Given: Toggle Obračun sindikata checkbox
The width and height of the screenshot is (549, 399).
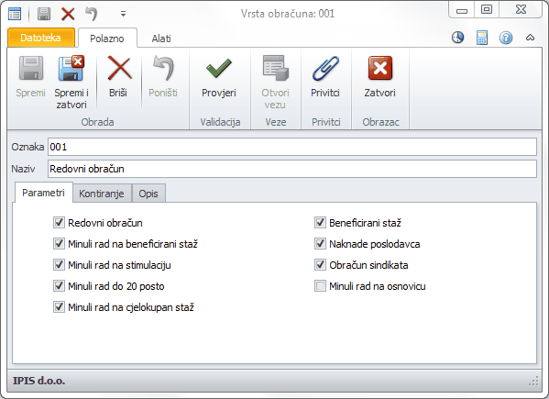Looking at the screenshot, I should coord(320,265).
